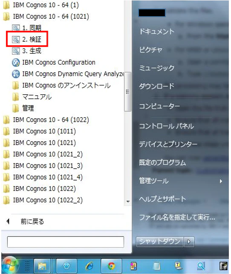Run the 3. 生成 shortcut

tap(26, 51)
